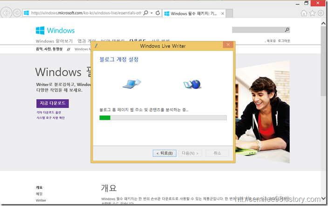This screenshot has height=206, width=328.
Task: Click the 개요 section heading
Action: click(109, 188)
